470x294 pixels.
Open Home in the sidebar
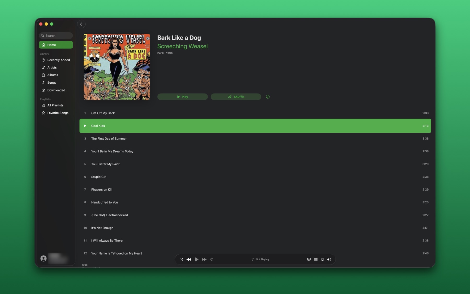pos(56,45)
